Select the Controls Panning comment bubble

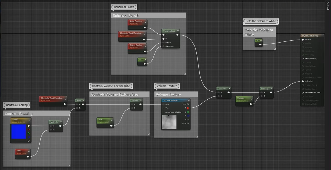pyautogui.click(x=17, y=105)
